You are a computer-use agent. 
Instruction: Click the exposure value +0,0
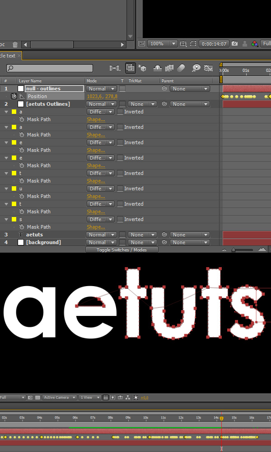[144, 398]
